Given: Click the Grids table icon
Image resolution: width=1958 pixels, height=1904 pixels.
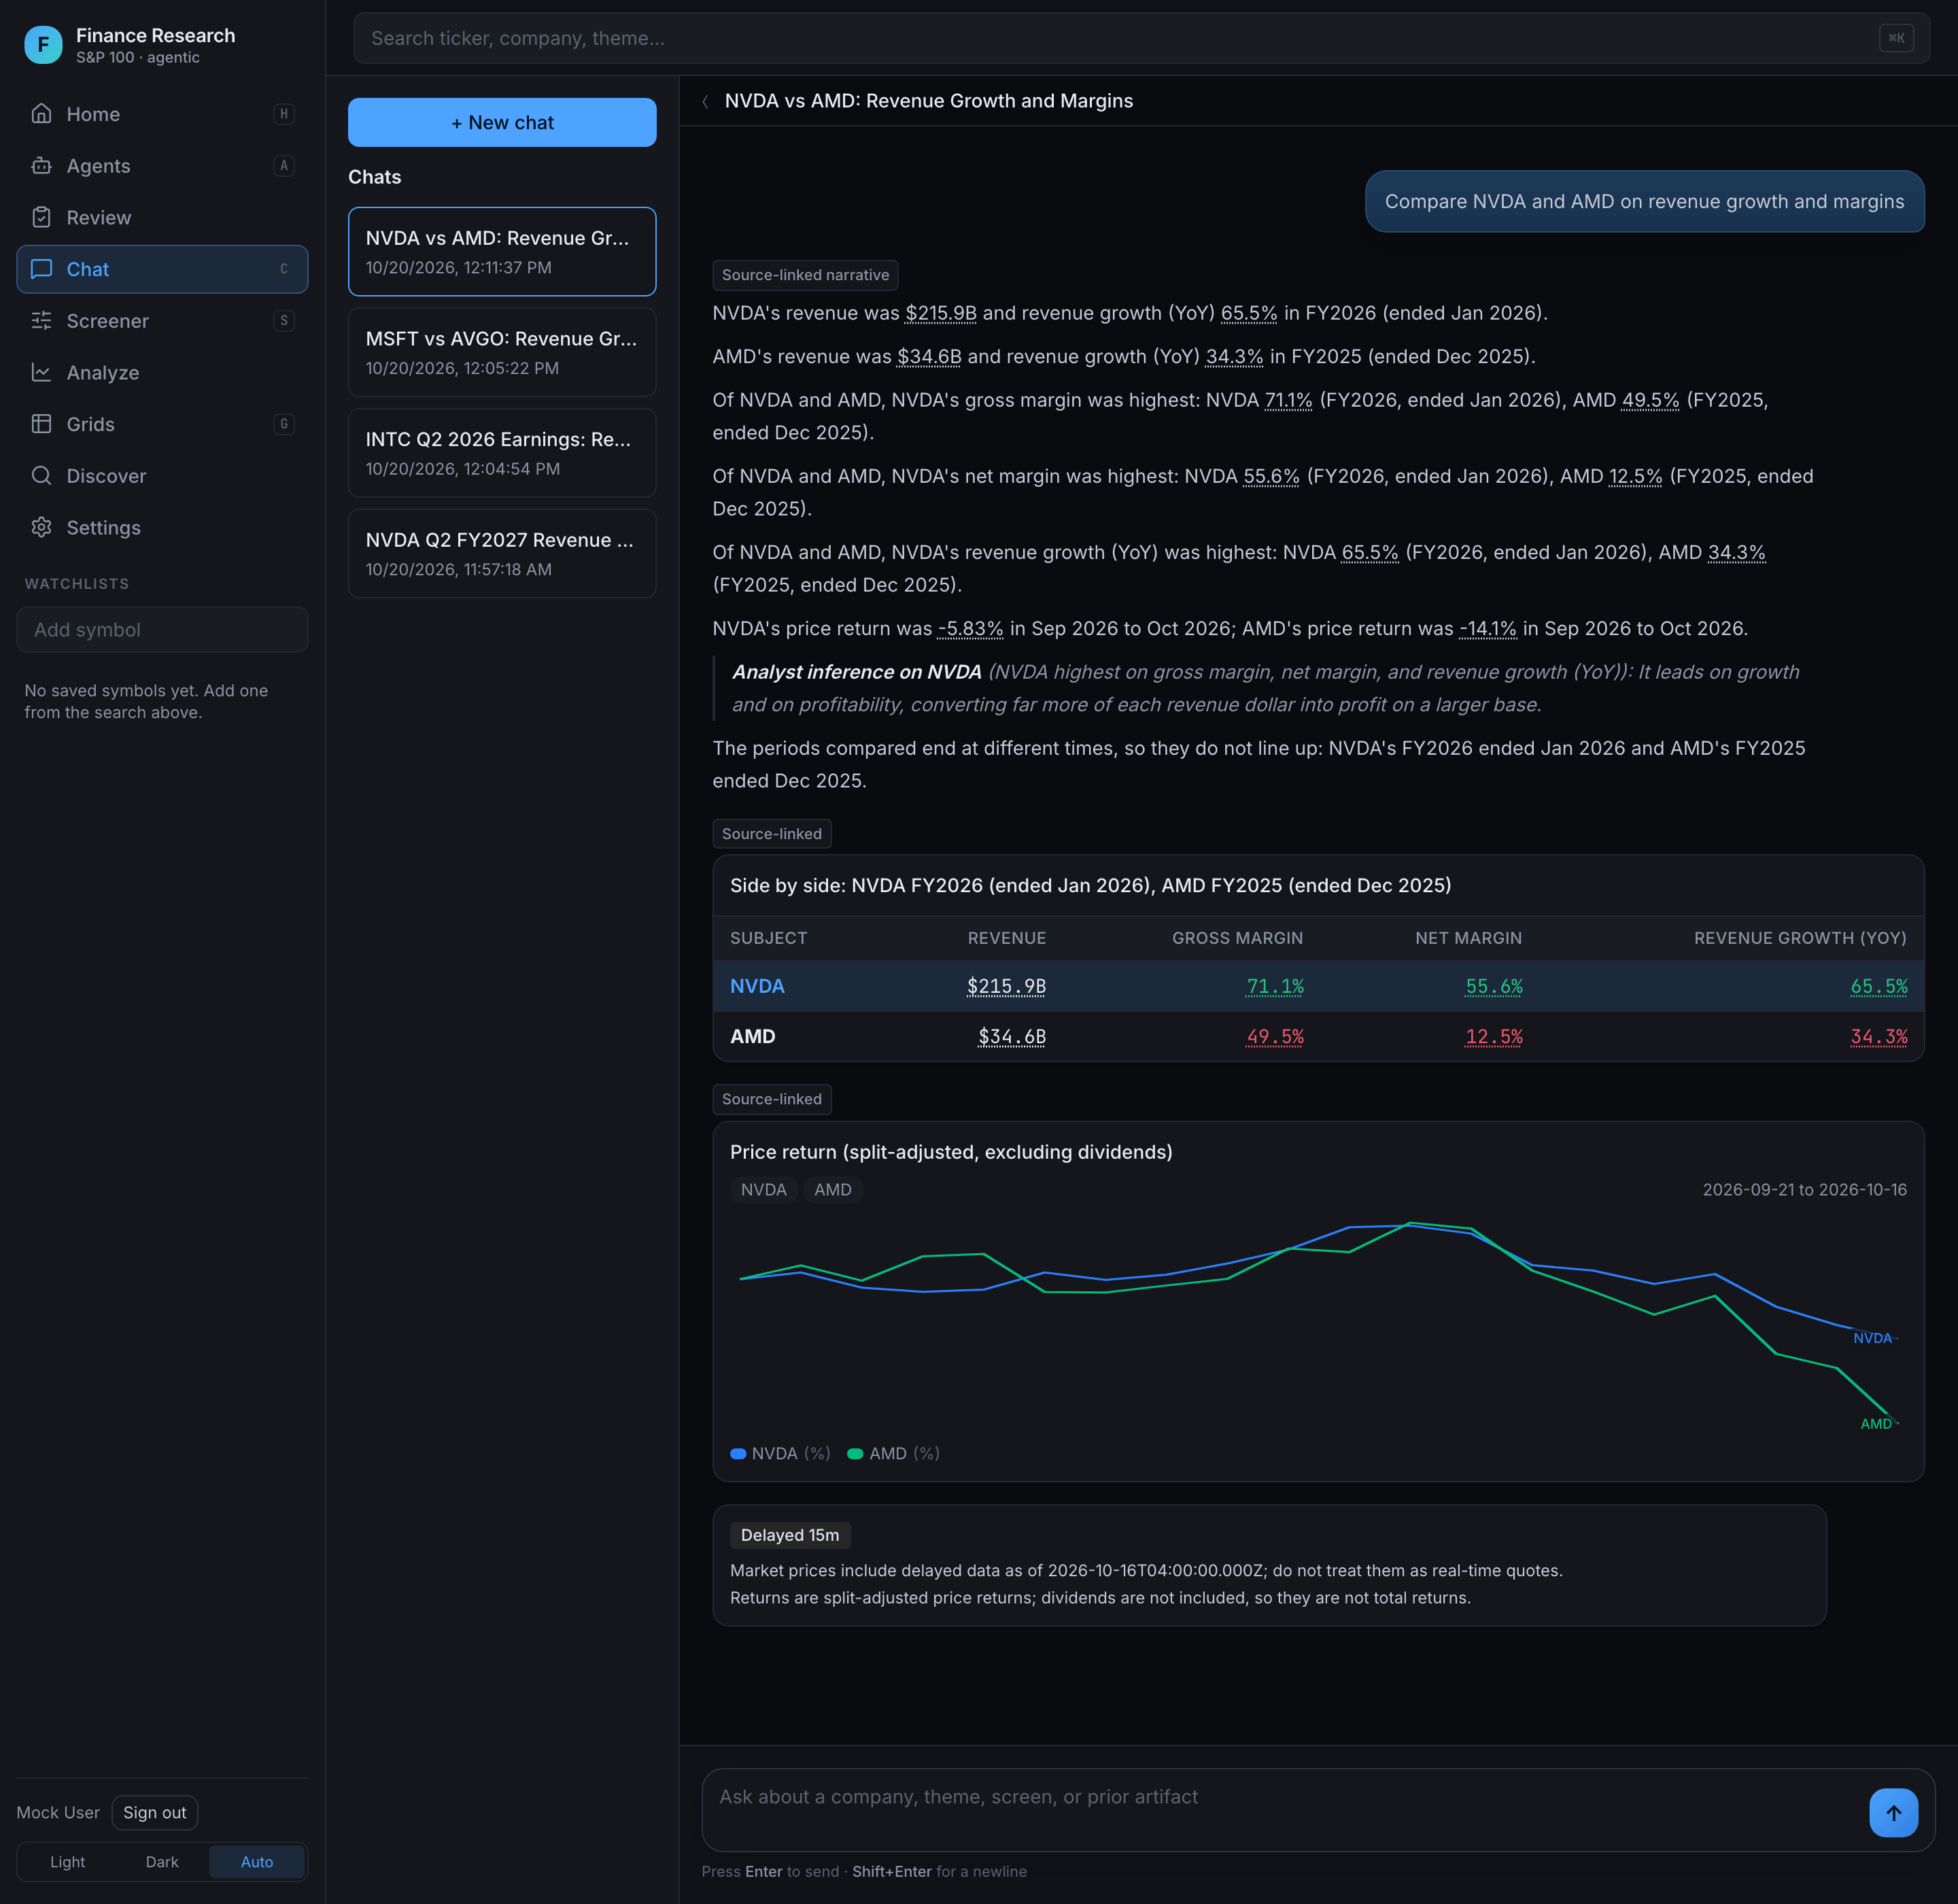Looking at the screenshot, I should coord(41,424).
